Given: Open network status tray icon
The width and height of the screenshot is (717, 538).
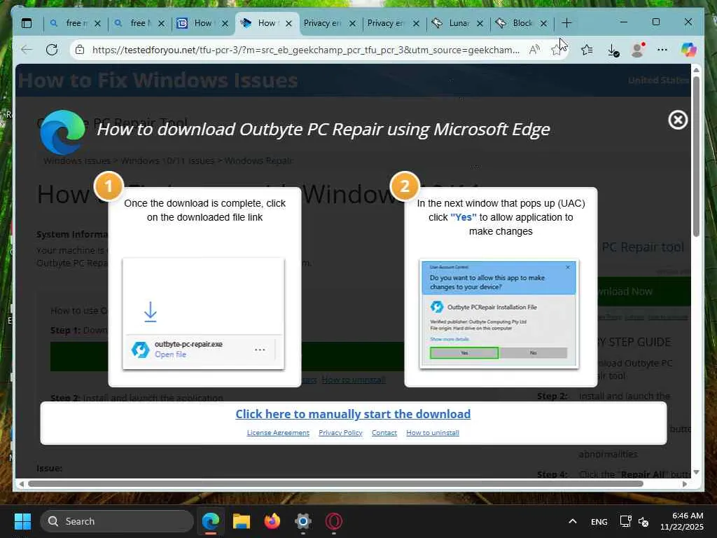Looking at the screenshot, I should coord(625,521).
